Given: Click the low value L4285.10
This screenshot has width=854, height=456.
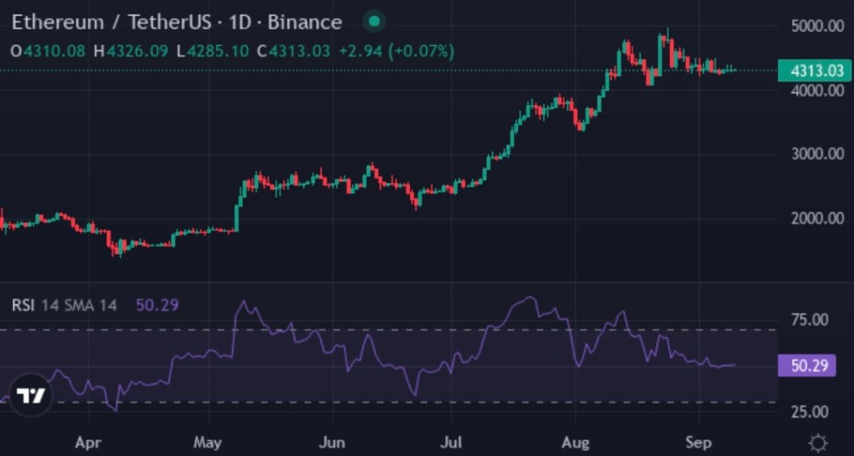Looking at the screenshot, I should pyautogui.click(x=213, y=51).
